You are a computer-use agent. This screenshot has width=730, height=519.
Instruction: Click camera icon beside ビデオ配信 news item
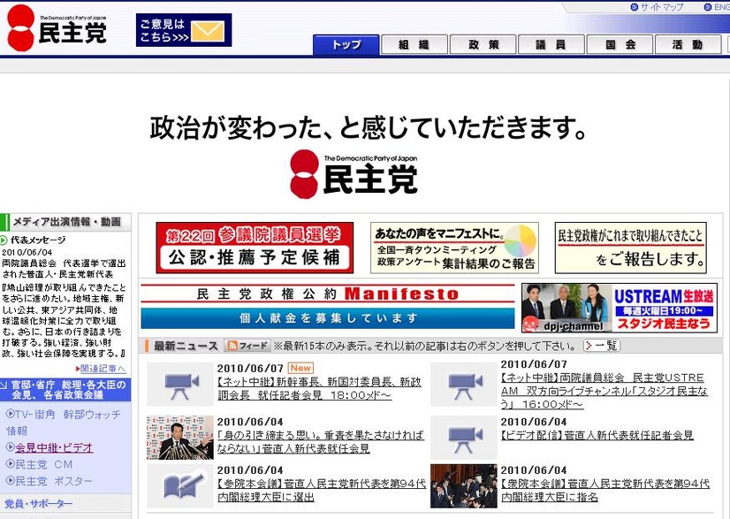(x=463, y=438)
